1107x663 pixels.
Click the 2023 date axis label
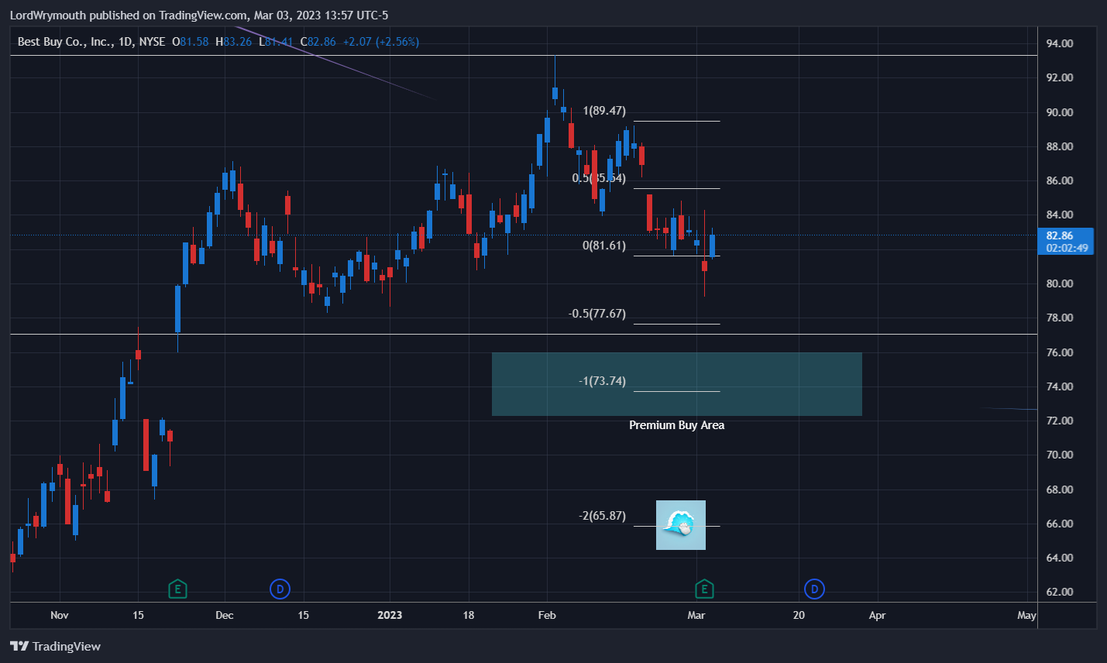point(390,615)
